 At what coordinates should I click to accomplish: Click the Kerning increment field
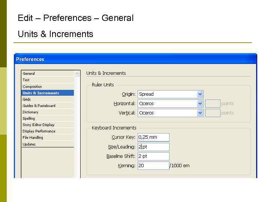pyautogui.click(x=153, y=166)
